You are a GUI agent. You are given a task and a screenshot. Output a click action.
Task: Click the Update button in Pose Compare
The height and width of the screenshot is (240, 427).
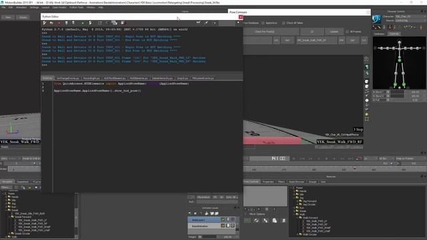coord(334,32)
